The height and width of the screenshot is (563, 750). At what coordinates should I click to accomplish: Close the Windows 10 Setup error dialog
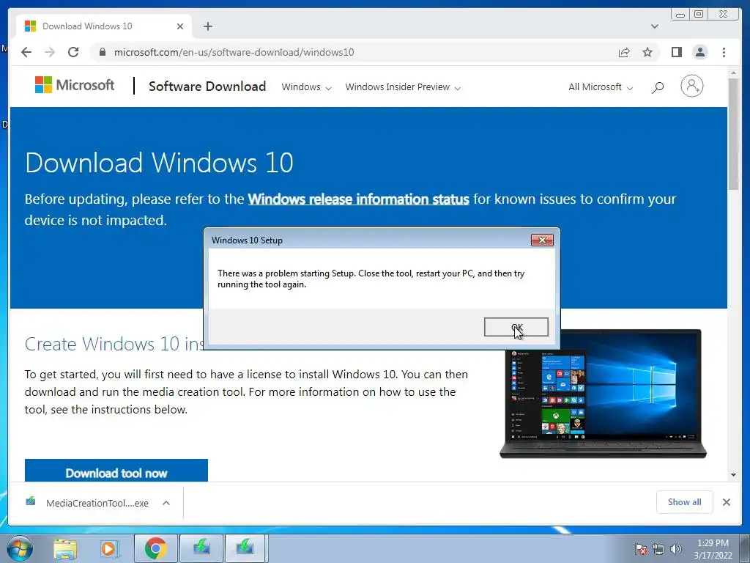point(542,240)
